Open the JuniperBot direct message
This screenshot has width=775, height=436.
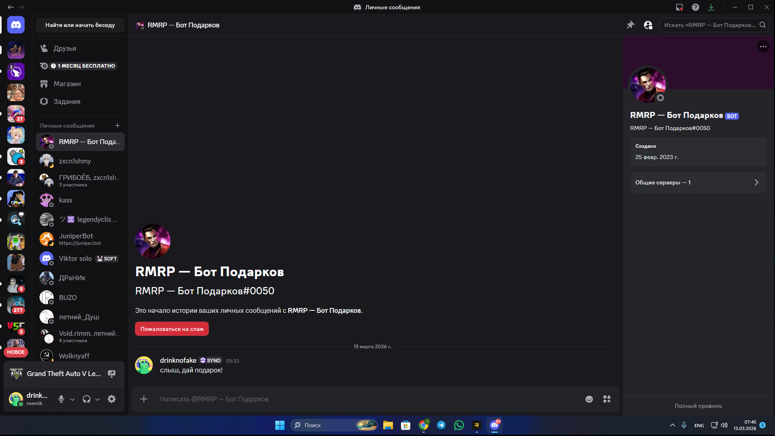click(80, 239)
